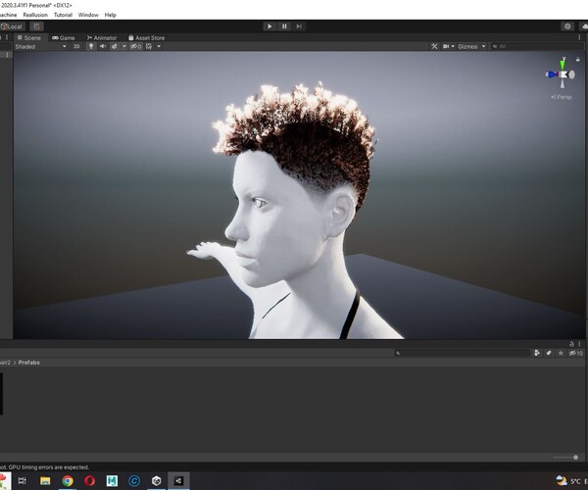
Task: Open the Unity Collaborate services icon
Action: tap(567, 26)
